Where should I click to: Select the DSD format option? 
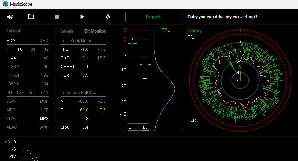pyautogui.click(x=43, y=41)
